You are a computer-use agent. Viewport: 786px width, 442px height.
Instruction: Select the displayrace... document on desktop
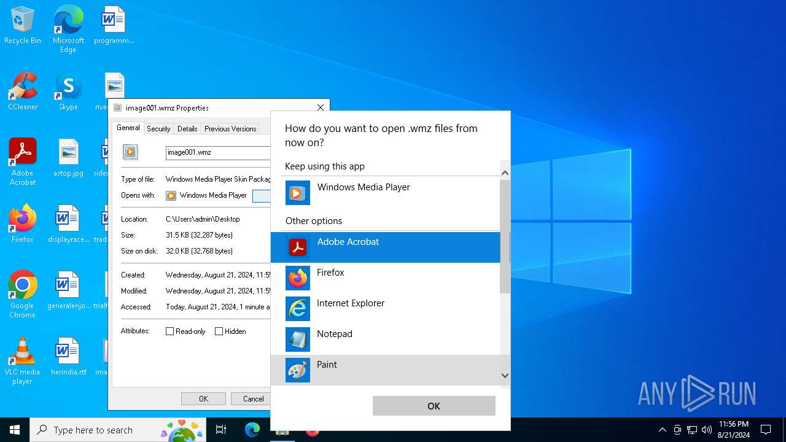pyautogui.click(x=68, y=225)
